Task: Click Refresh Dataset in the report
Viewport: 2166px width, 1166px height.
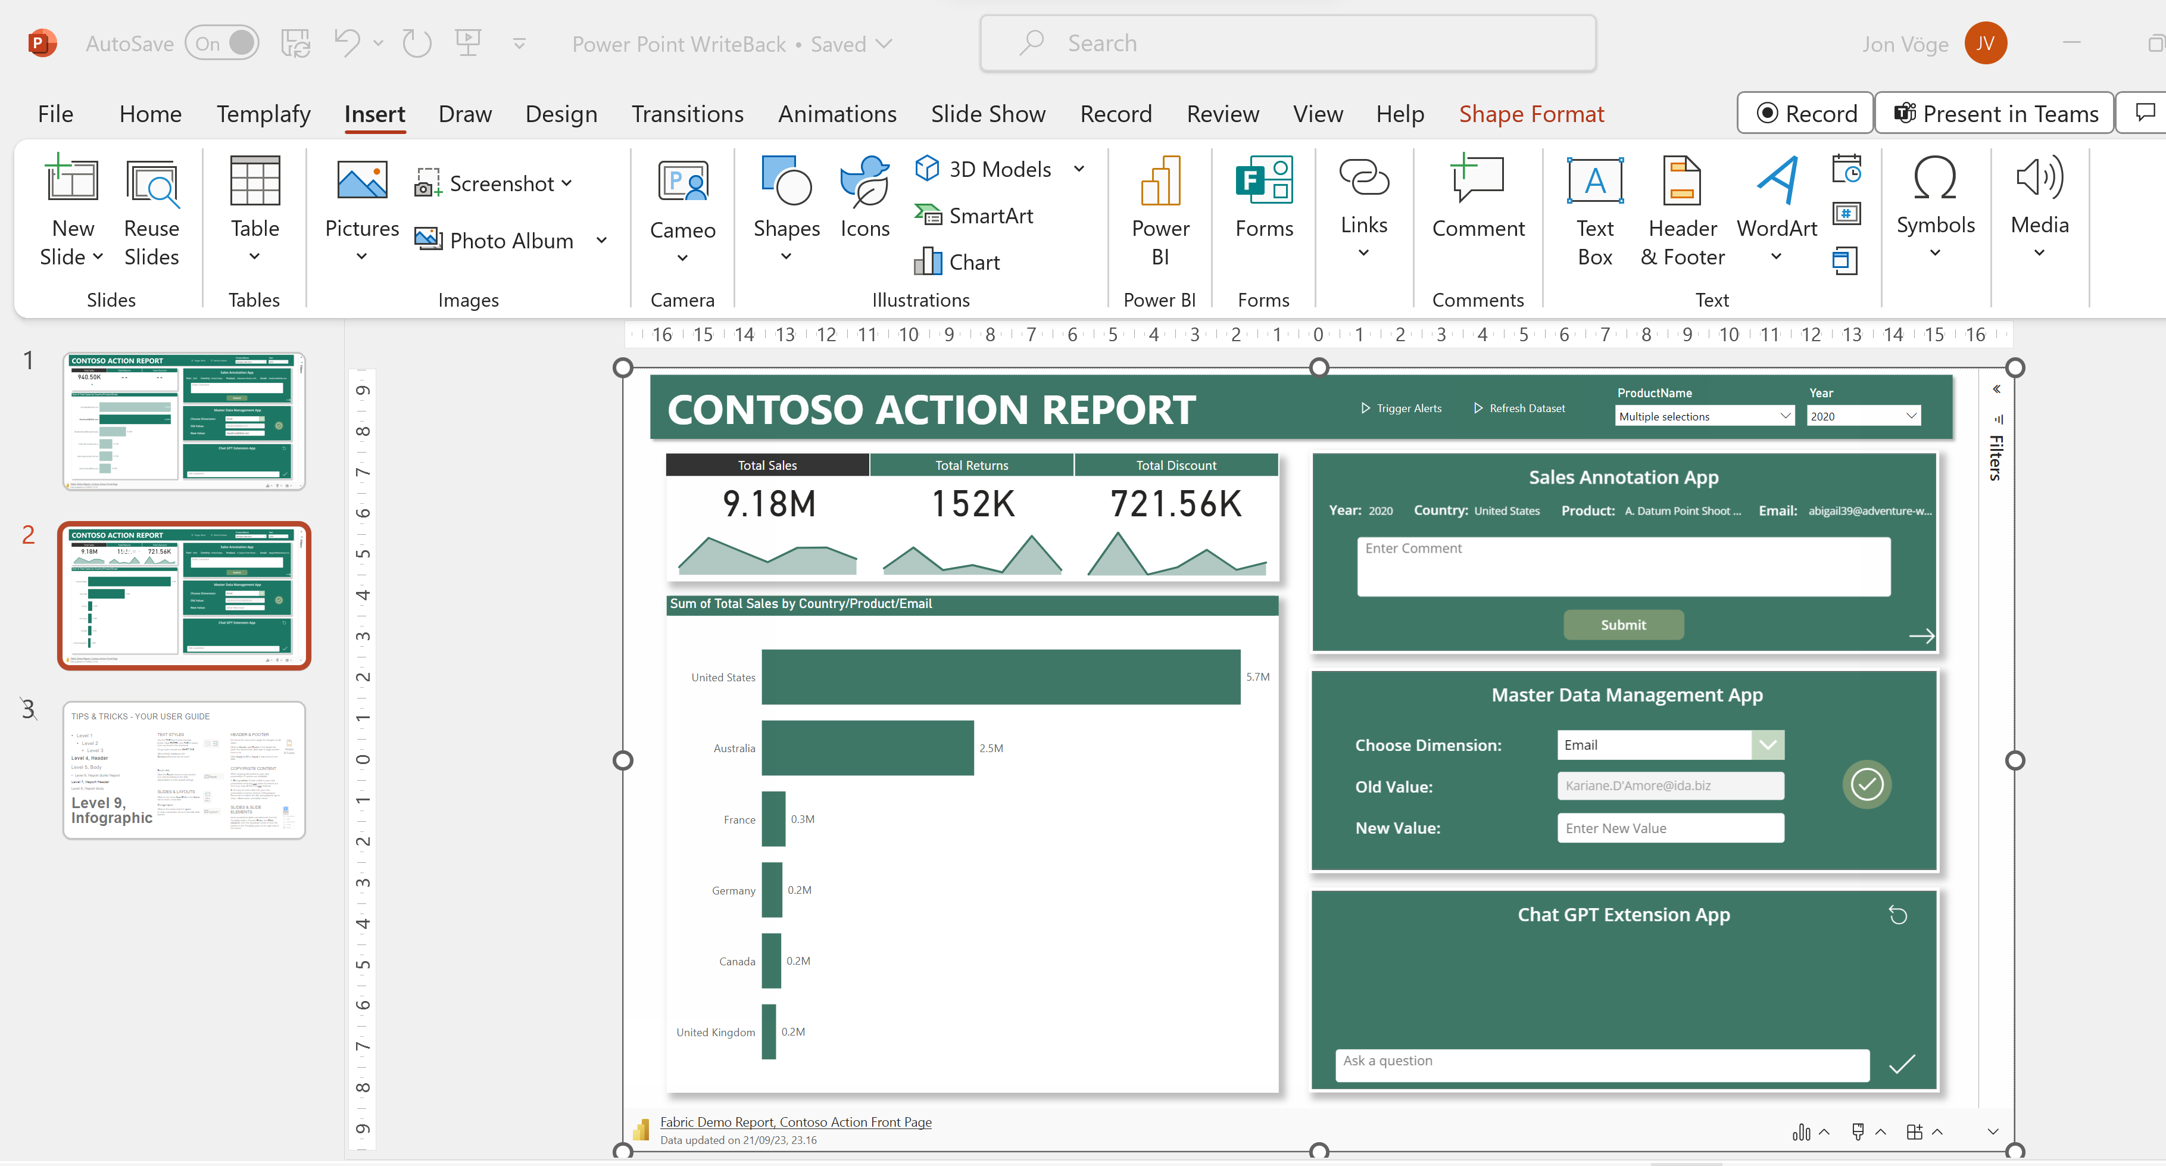Action: 1519,408
